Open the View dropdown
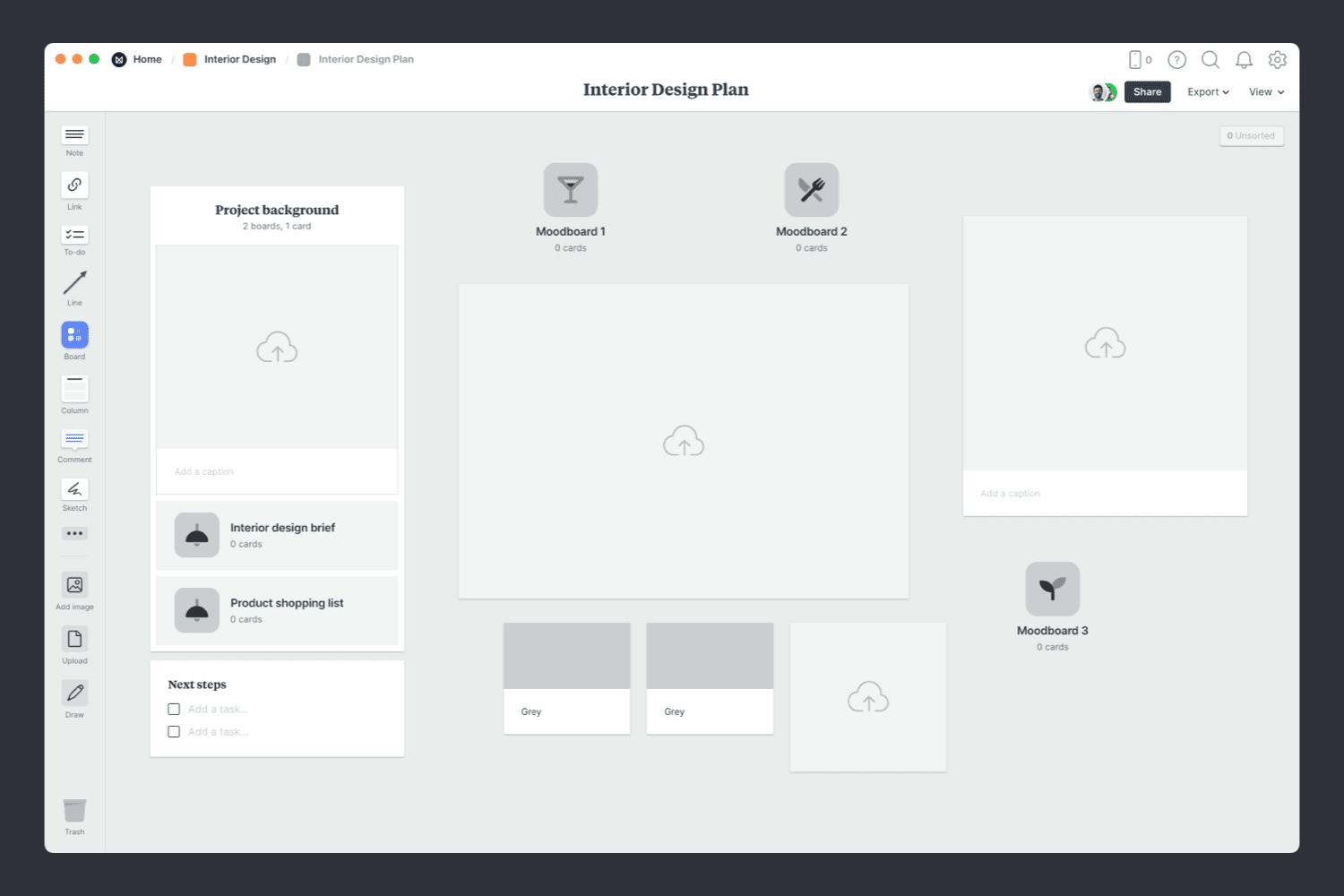This screenshot has width=1344, height=896. pyautogui.click(x=1264, y=91)
